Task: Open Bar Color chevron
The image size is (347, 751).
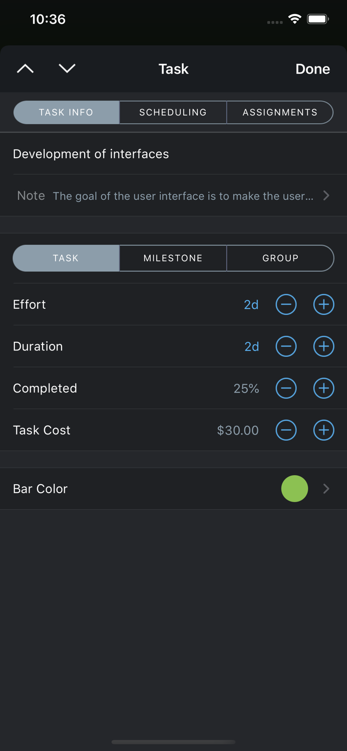Action: (x=326, y=489)
